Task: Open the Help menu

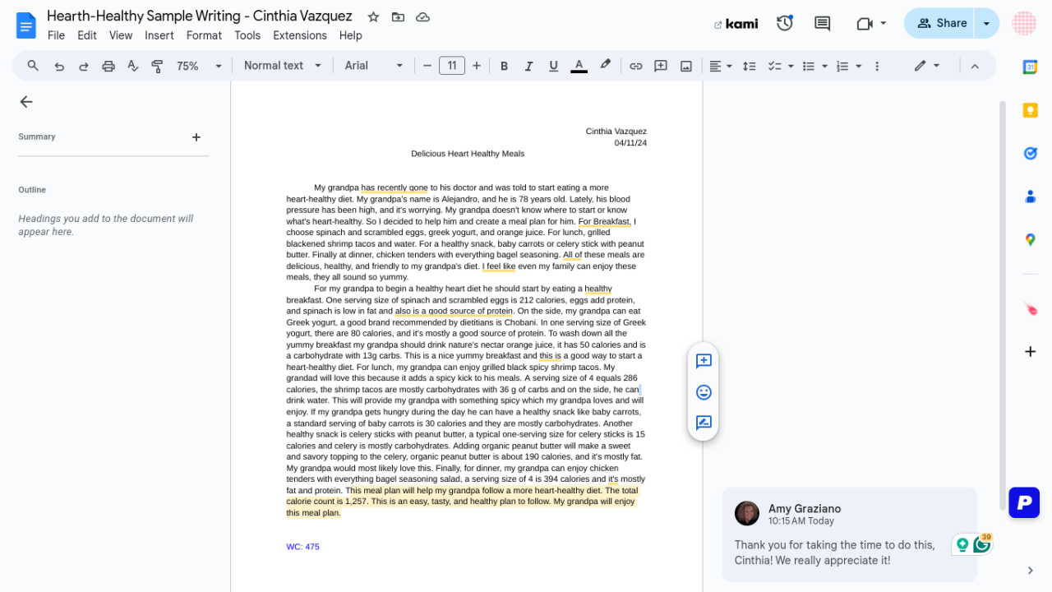Action: click(350, 35)
